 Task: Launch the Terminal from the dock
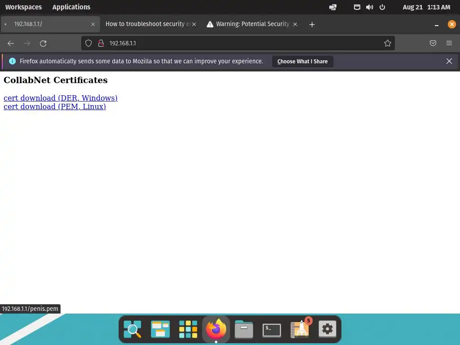[272, 330]
